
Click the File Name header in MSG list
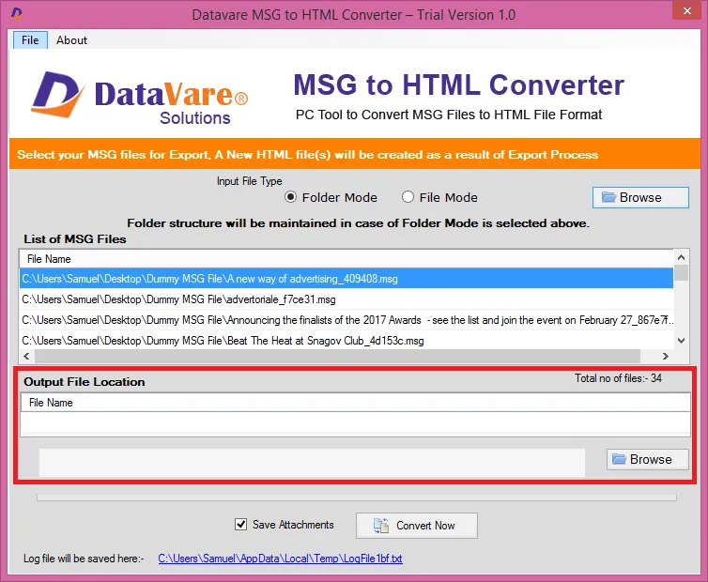click(x=346, y=259)
